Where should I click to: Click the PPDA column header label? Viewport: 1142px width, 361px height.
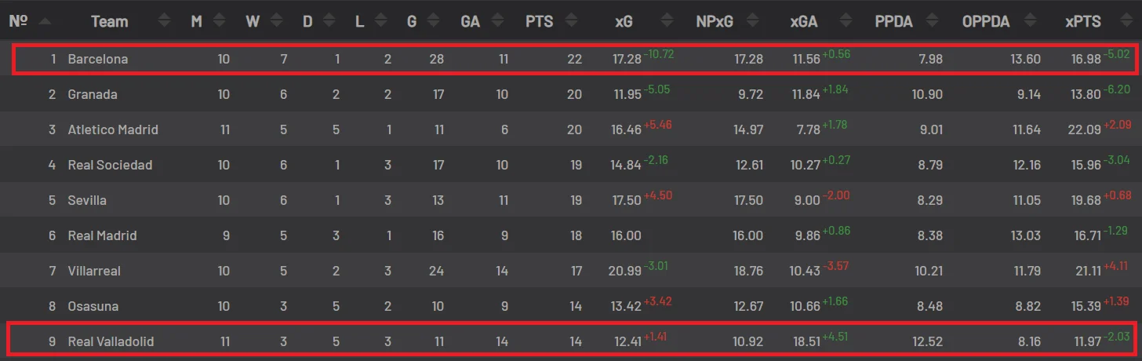(894, 21)
